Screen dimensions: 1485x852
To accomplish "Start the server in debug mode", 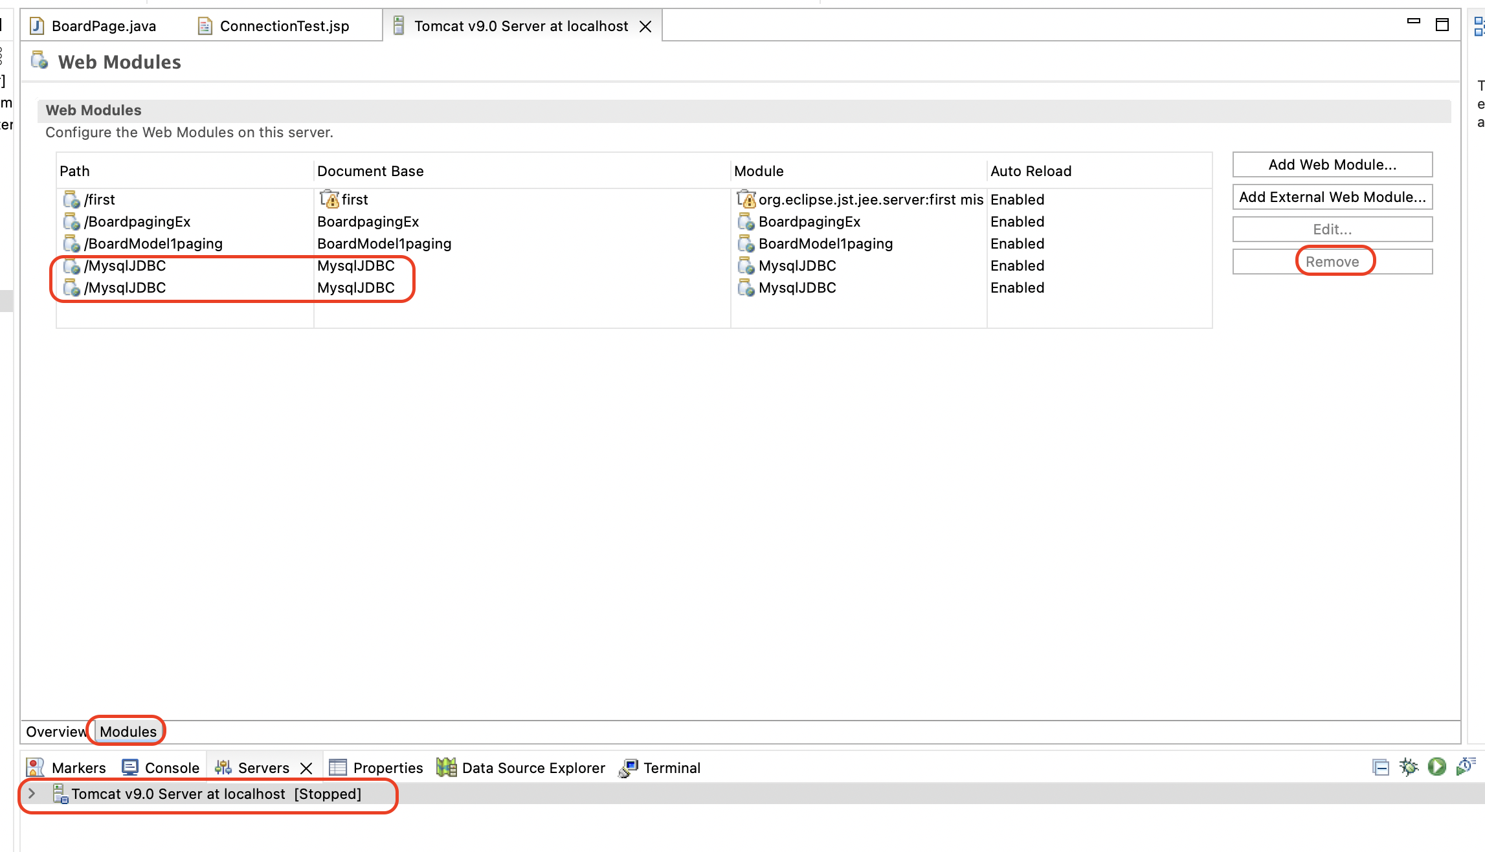I will click(1408, 767).
